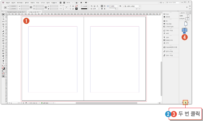Select the Pencil tool

[x=3, y=34]
